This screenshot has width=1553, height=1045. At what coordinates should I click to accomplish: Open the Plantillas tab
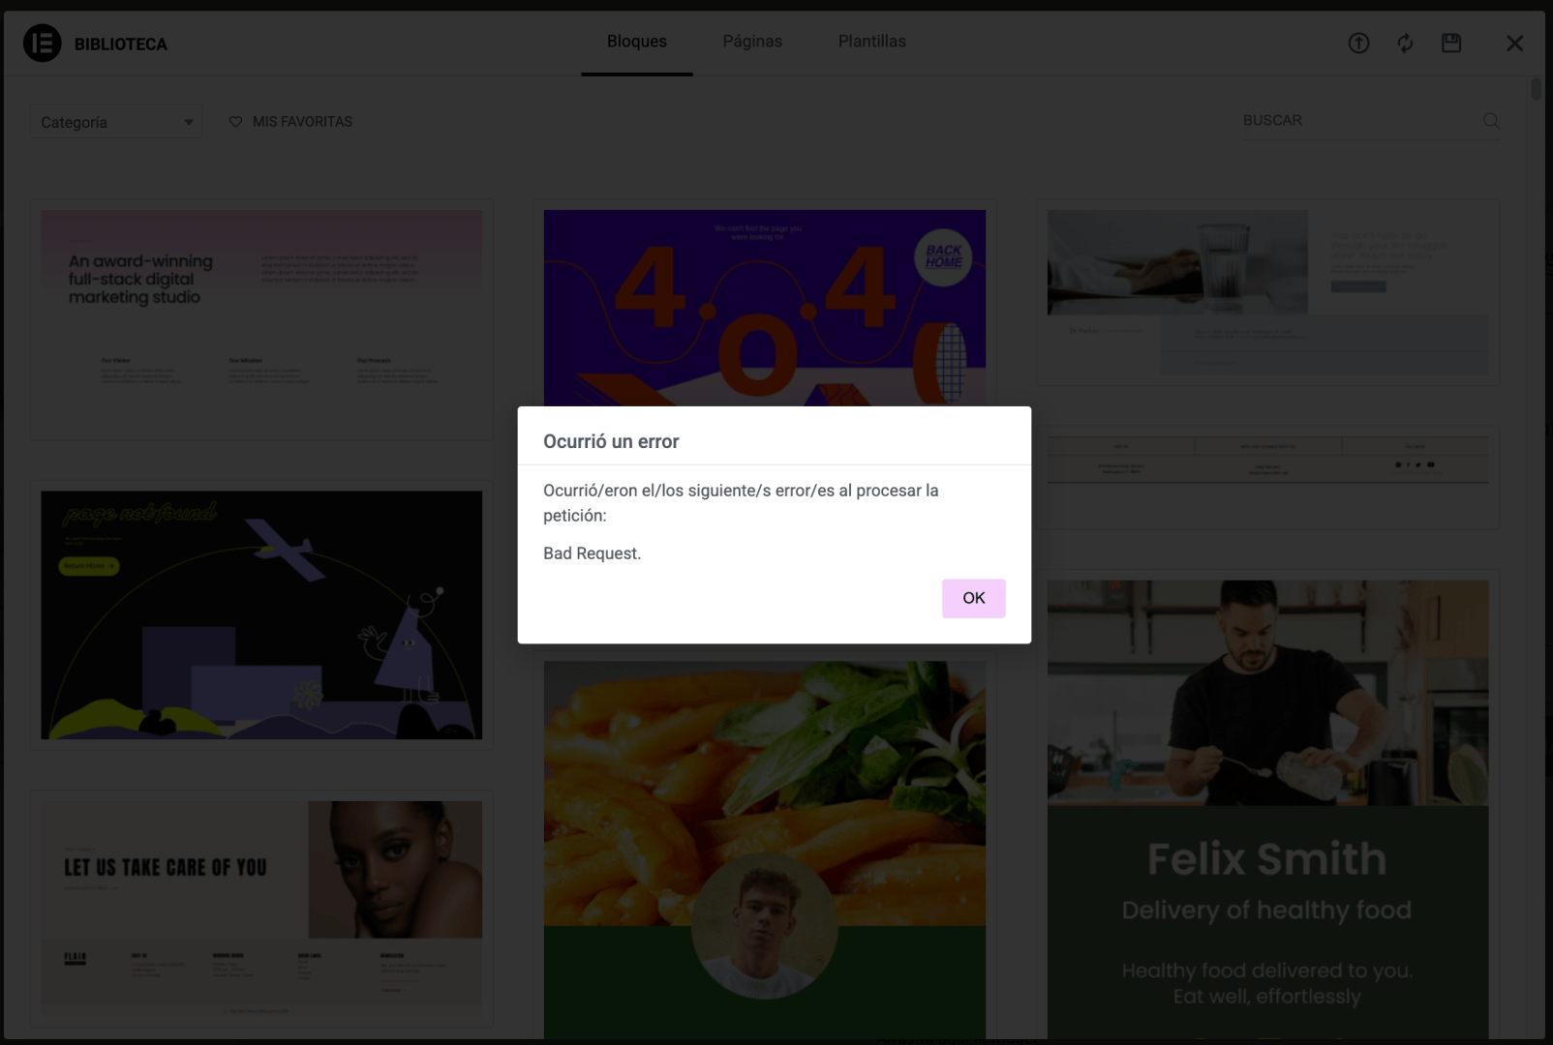click(x=871, y=42)
